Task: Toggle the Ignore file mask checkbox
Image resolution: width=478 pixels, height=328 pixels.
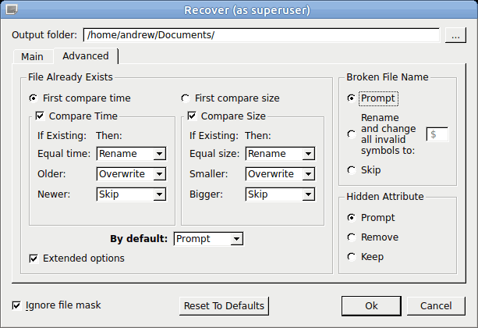Action: tap(16, 305)
